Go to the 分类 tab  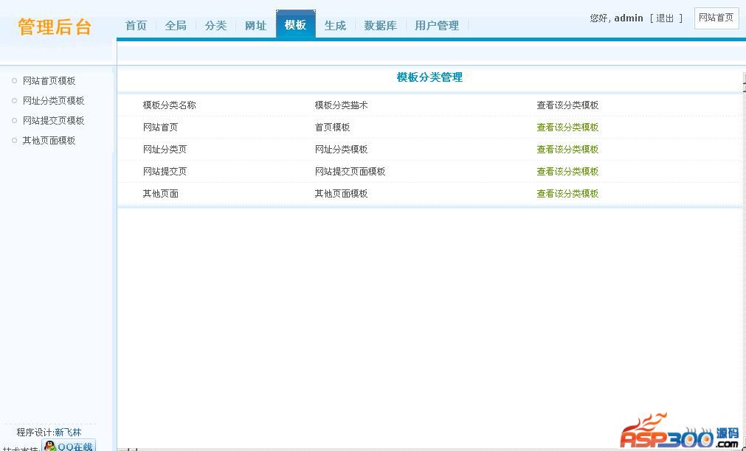click(215, 26)
